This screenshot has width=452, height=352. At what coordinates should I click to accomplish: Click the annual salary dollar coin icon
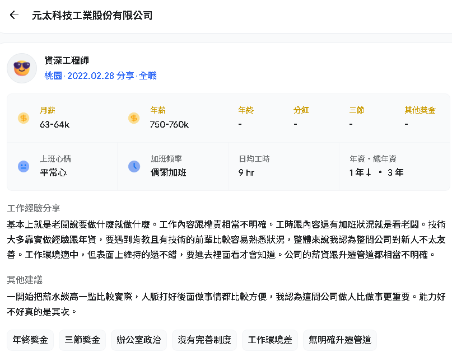click(134, 118)
